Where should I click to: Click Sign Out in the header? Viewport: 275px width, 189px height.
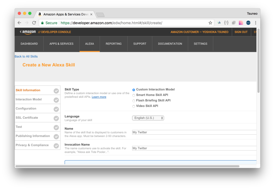point(241,32)
